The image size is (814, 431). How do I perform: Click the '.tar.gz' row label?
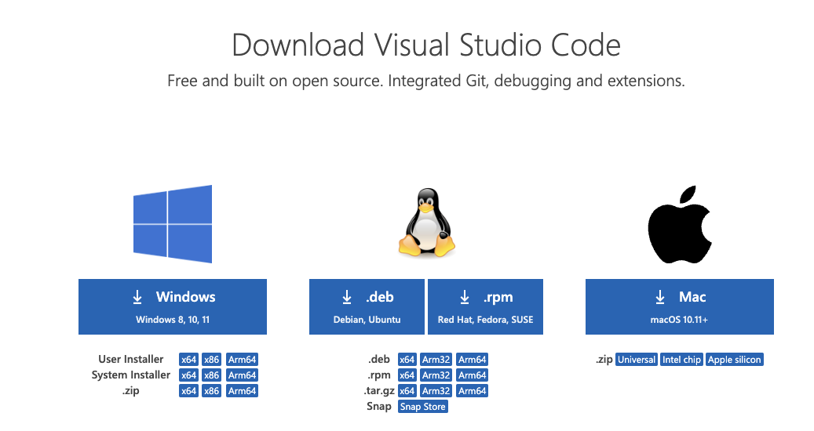point(379,390)
